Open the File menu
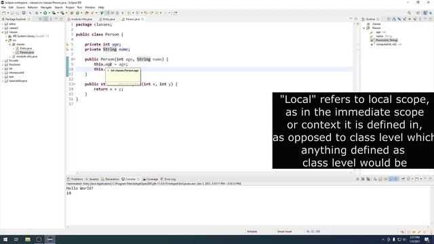 pos(3,7)
